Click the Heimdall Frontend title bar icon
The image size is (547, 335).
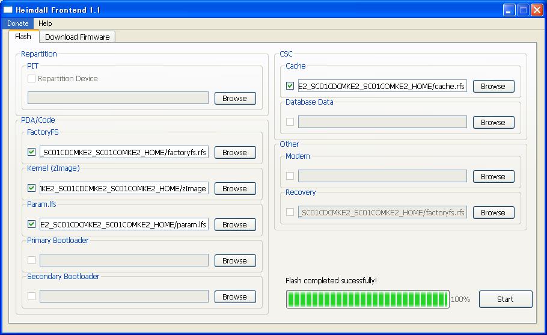coord(8,10)
